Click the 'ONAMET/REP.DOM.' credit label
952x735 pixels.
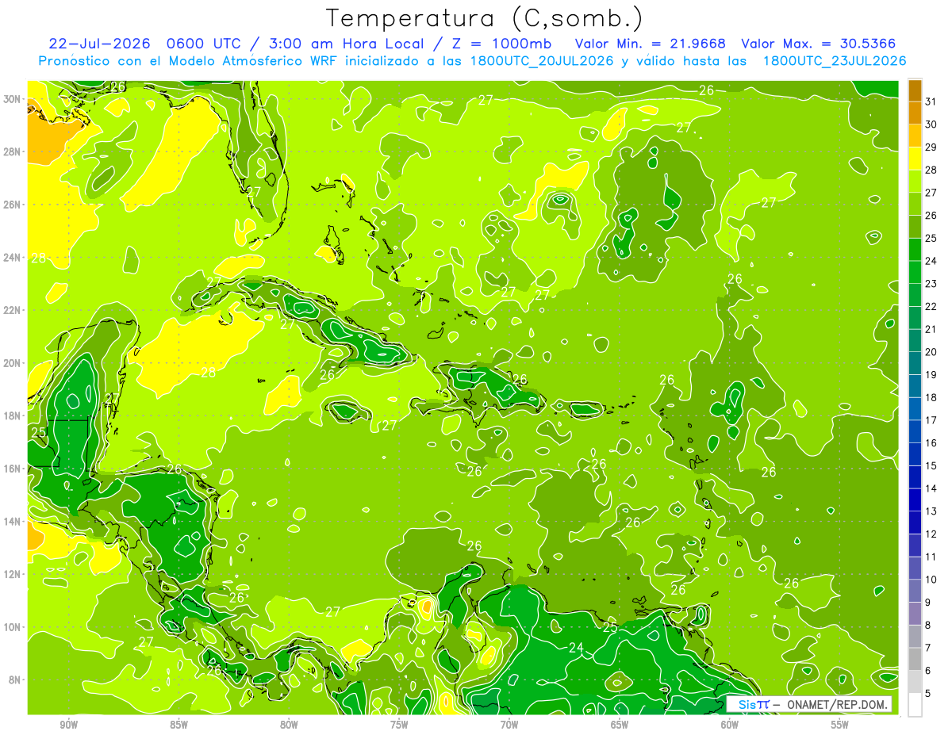(835, 704)
